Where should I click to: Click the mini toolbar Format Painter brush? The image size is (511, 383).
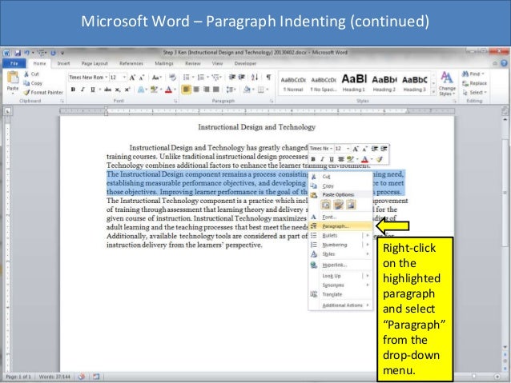click(x=379, y=159)
